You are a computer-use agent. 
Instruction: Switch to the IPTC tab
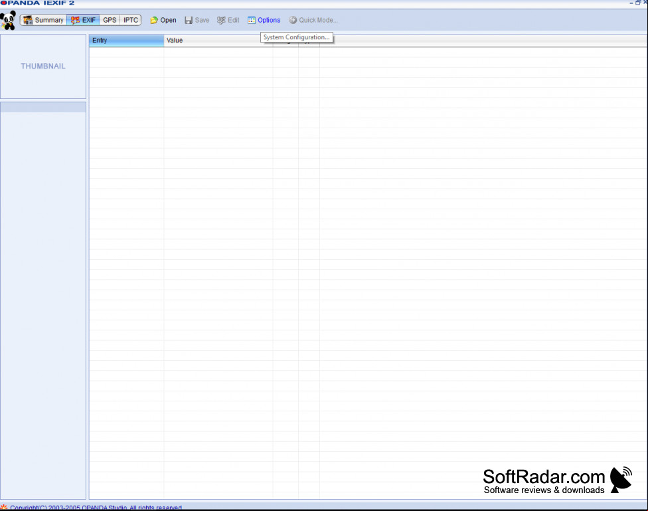[131, 20]
